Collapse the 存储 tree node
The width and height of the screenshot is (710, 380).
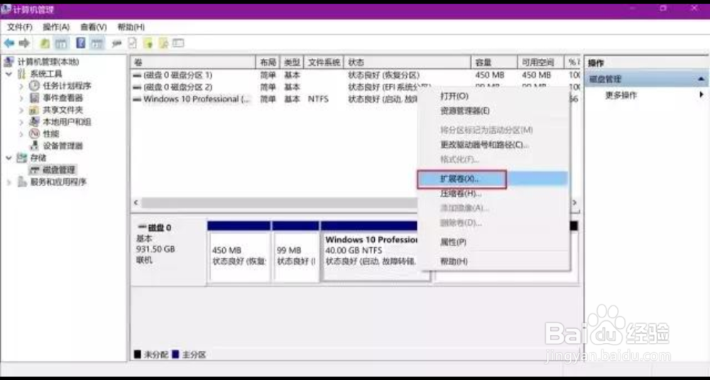point(9,158)
